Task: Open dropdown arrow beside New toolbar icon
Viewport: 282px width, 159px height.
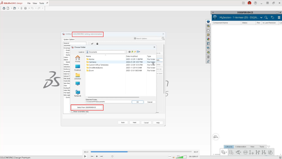Action: point(12,8)
